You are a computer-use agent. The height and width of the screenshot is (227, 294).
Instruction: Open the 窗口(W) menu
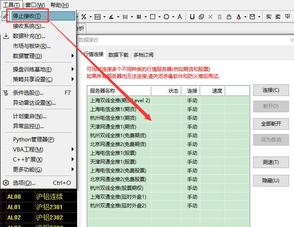point(35,5)
